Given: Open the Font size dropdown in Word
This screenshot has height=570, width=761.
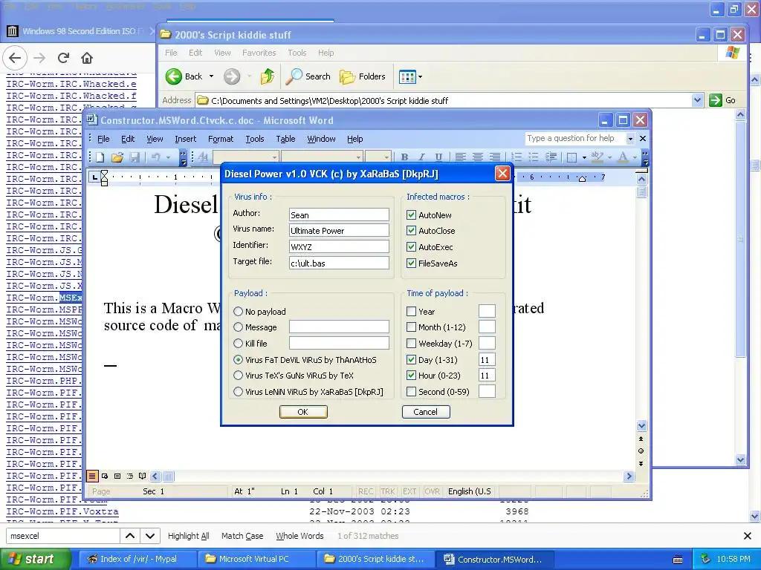Looking at the screenshot, I should [386, 157].
